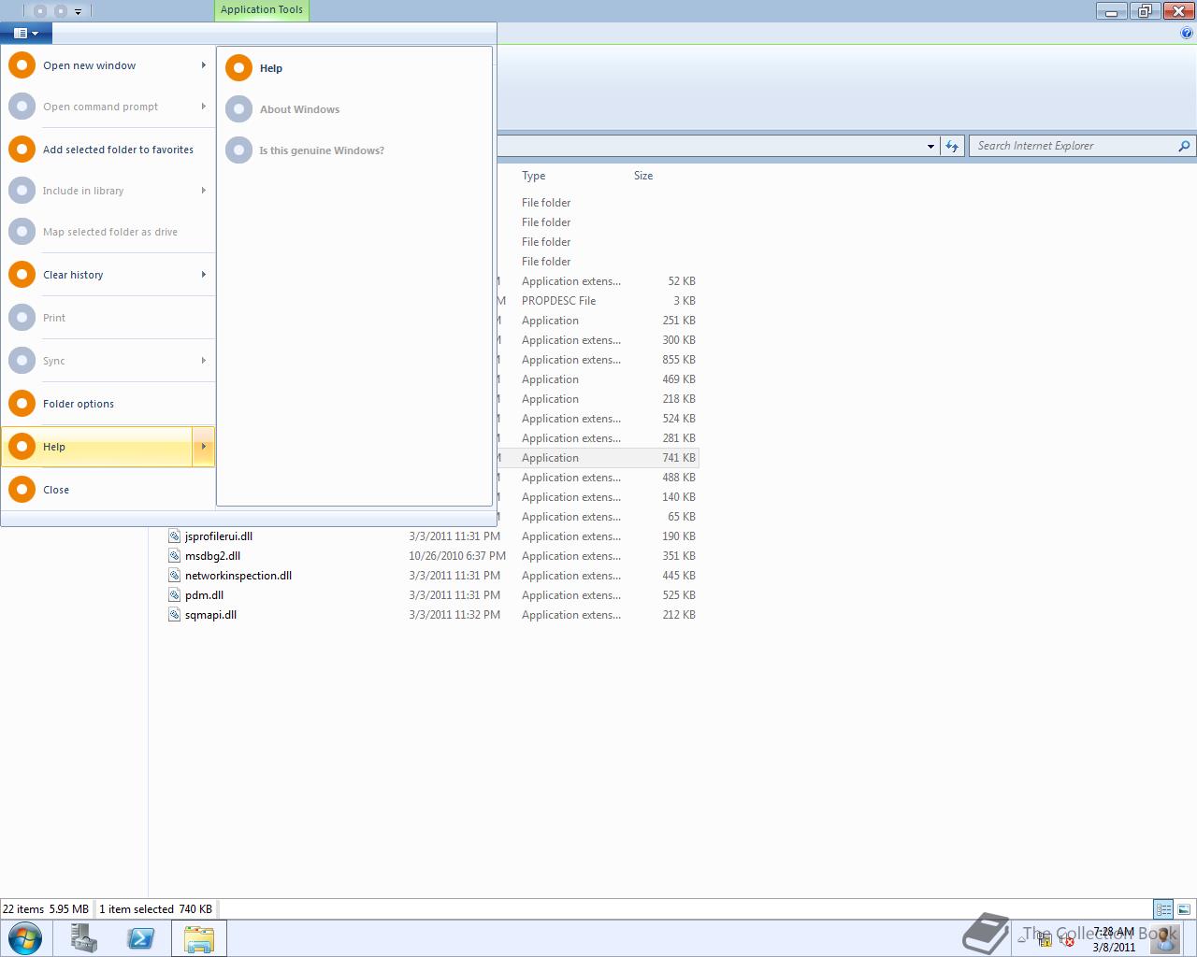Click the Customize Quick Access Toolbar arrow

(x=78, y=12)
